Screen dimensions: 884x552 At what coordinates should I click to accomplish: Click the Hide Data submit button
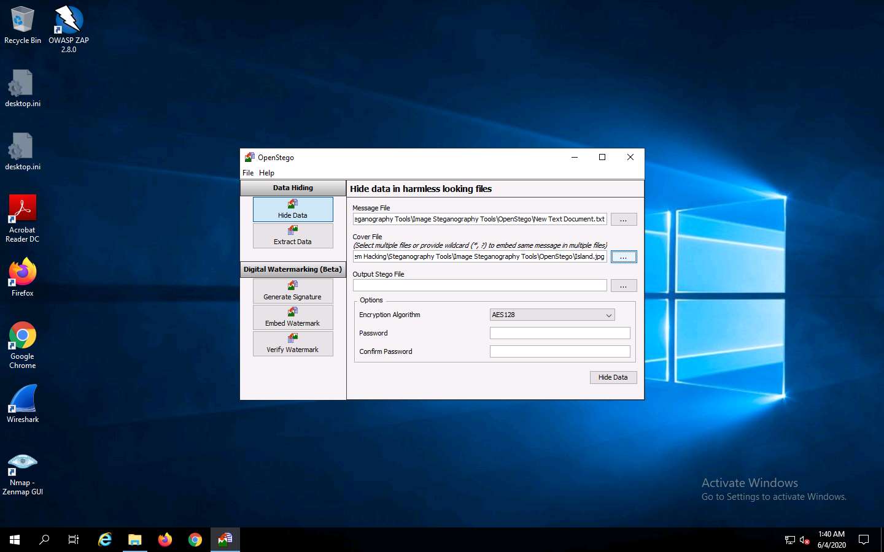click(613, 377)
